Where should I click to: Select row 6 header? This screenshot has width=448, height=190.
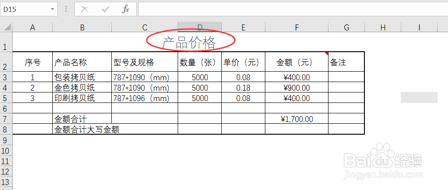6,108
